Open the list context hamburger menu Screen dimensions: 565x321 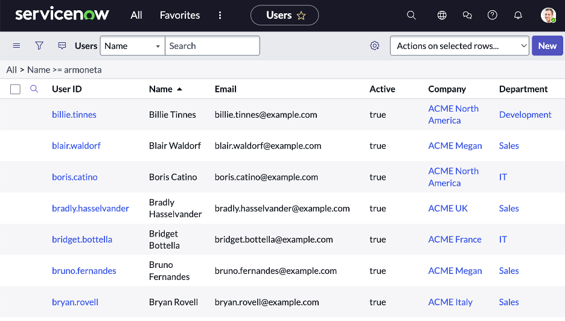pyautogui.click(x=16, y=46)
